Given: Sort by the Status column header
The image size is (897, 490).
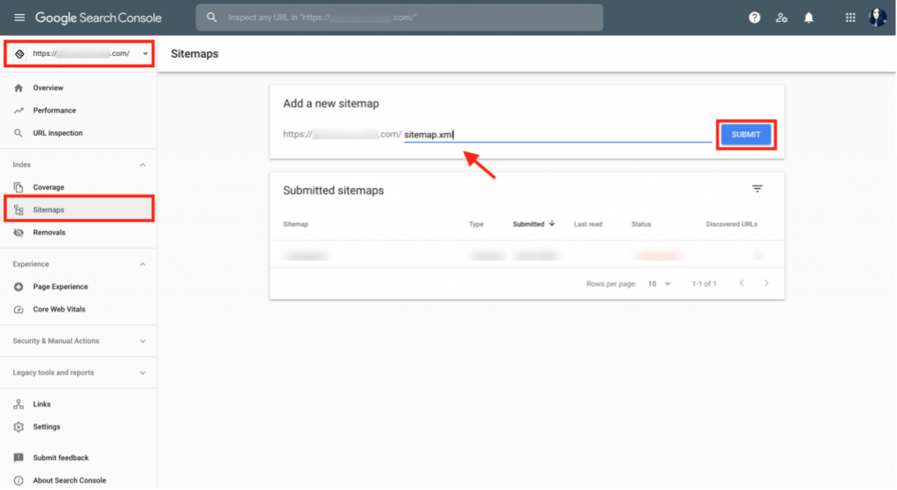Looking at the screenshot, I should (641, 225).
